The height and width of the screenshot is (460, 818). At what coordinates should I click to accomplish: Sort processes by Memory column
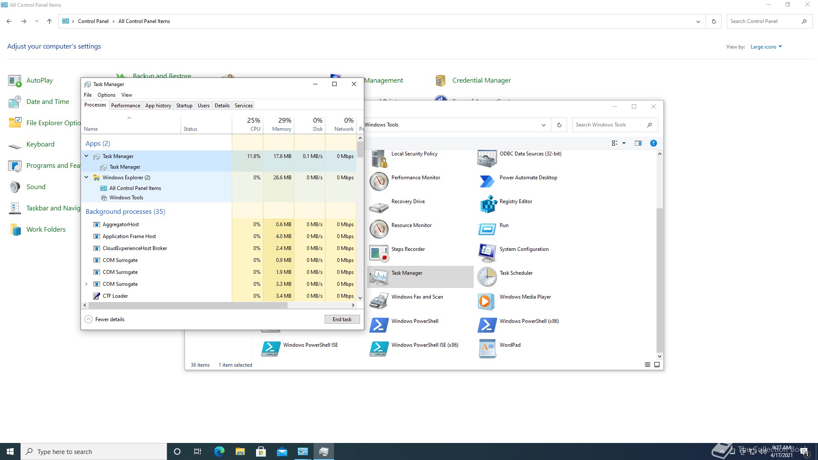(279, 124)
